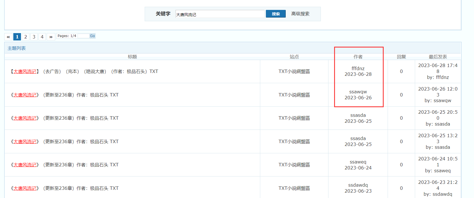Click the 回复 column header
This screenshot has width=474, height=198.
click(401, 57)
